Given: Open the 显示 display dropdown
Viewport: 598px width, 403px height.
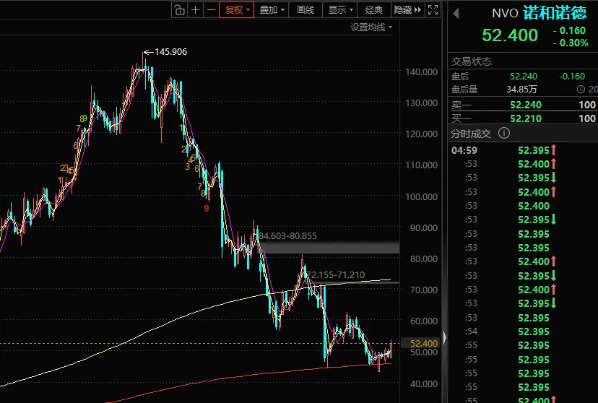Looking at the screenshot, I should [x=340, y=10].
